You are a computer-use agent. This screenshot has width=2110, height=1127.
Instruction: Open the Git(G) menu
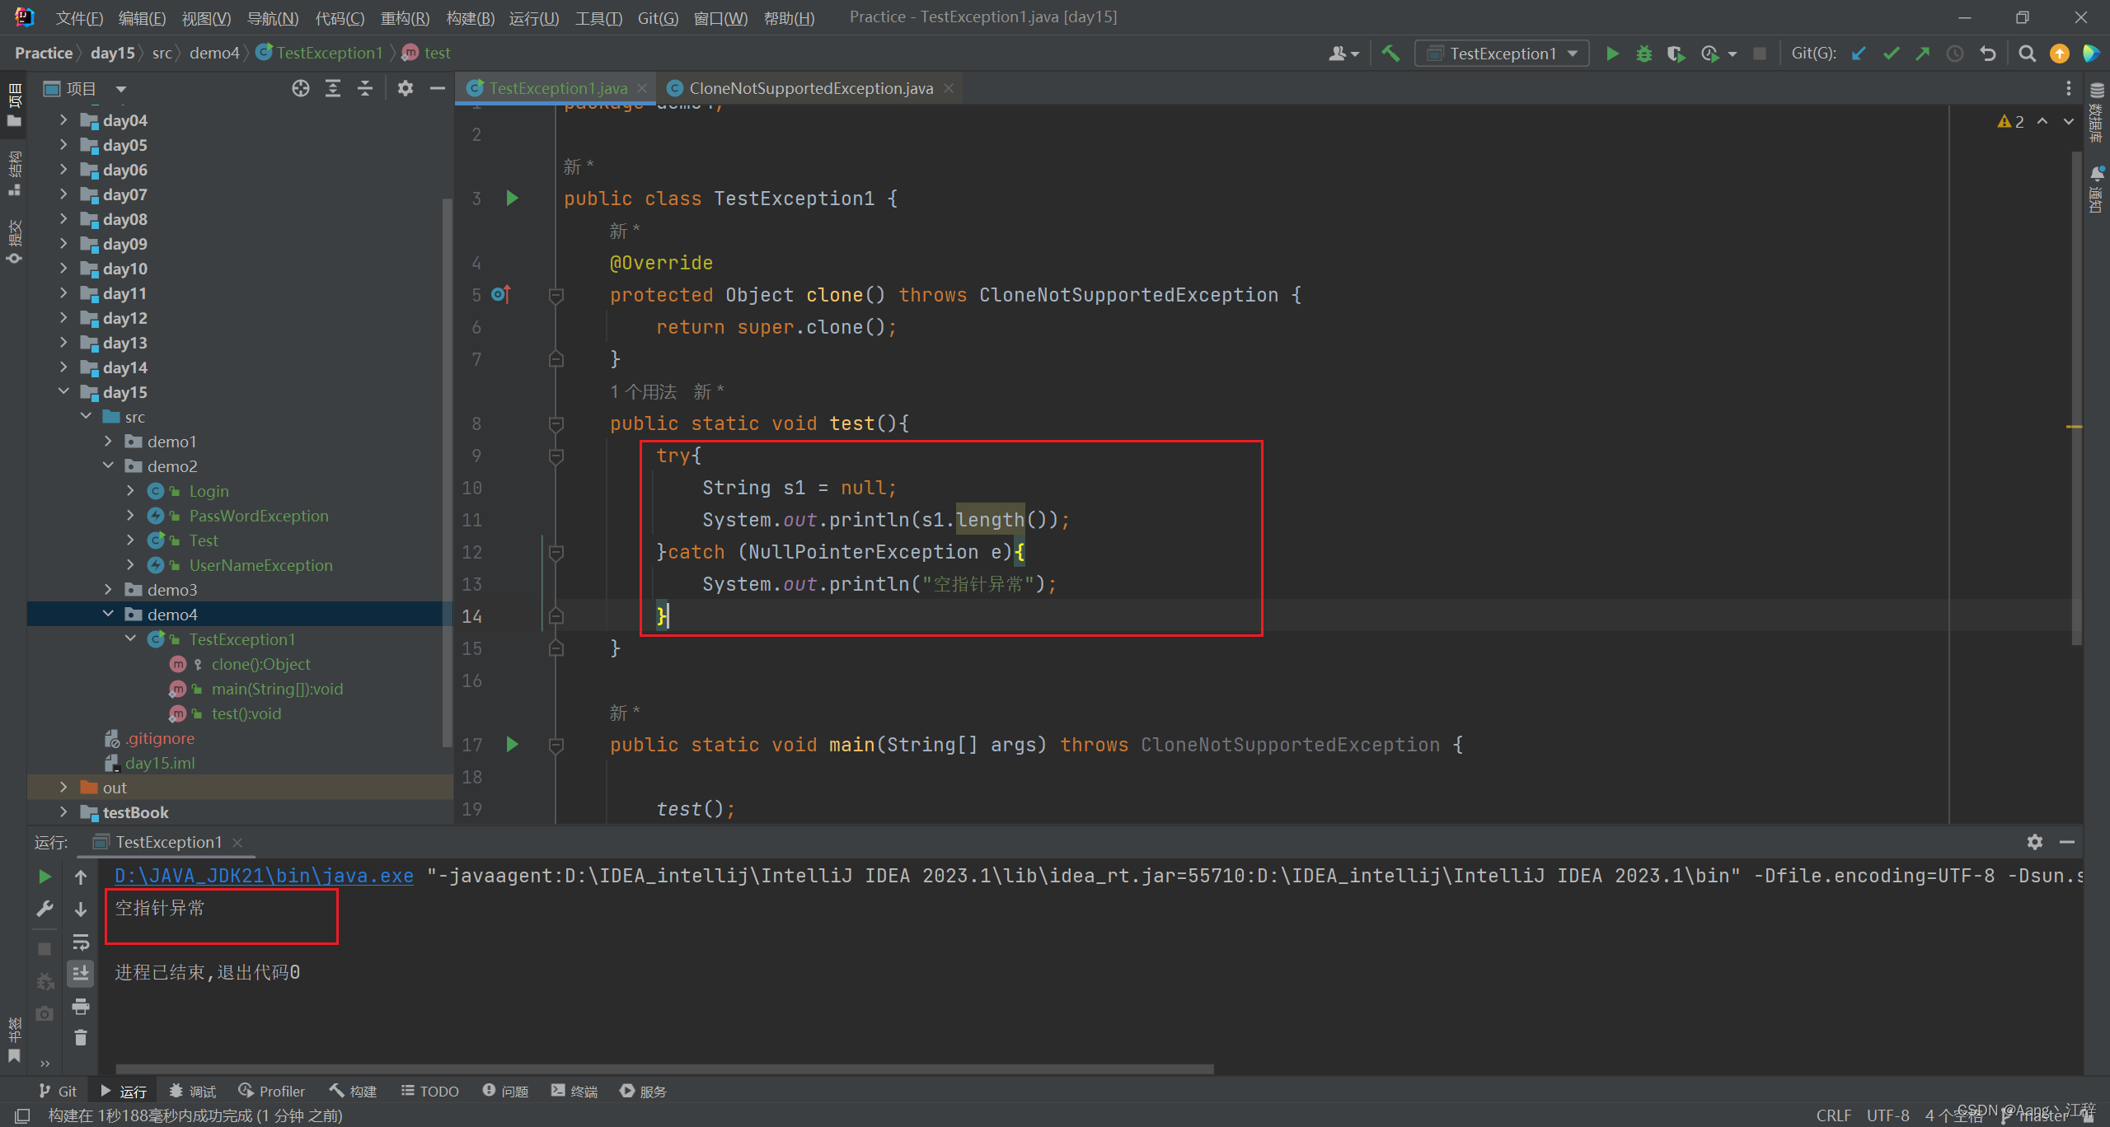pyautogui.click(x=657, y=17)
